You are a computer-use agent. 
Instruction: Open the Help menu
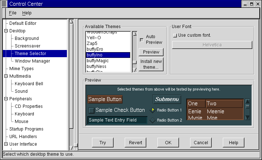(x=27, y=13)
